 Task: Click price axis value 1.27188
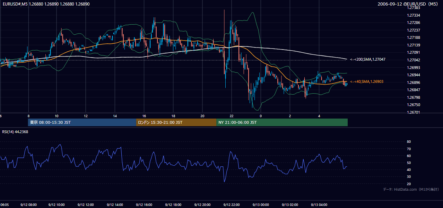click(413, 37)
